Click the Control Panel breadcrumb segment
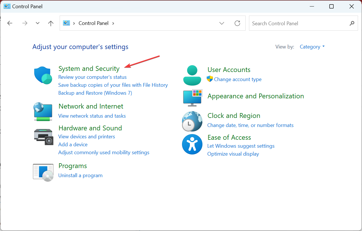The height and width of the screenshot is (231, 362). coord(93,23)
